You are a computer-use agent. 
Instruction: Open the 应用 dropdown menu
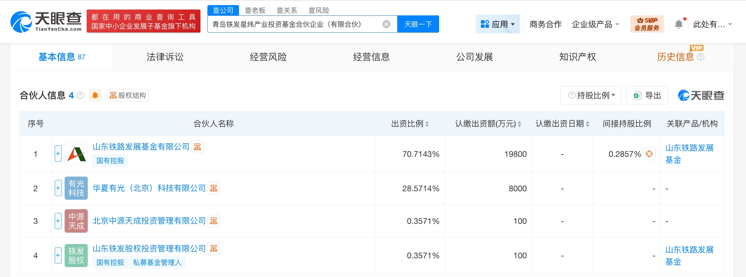tap(497, 24)
